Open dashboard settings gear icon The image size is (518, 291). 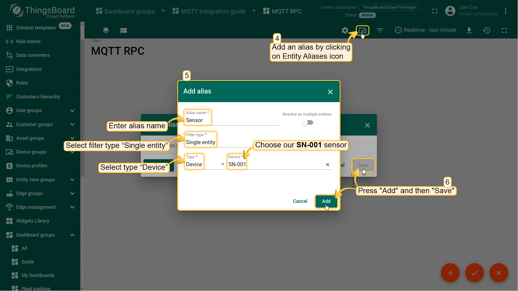pyautogui.click(x=345, y=30)
